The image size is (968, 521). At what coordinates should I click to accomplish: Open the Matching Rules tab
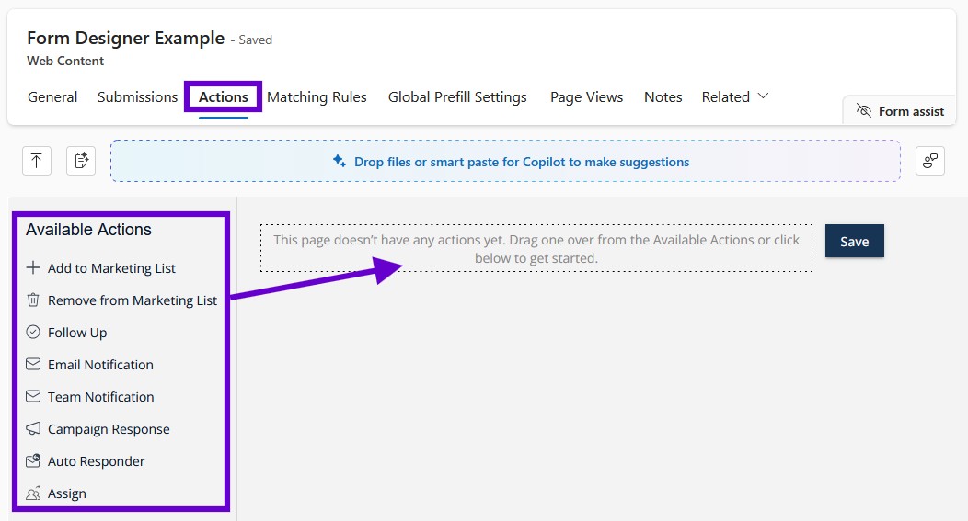[x=317, y=97]
